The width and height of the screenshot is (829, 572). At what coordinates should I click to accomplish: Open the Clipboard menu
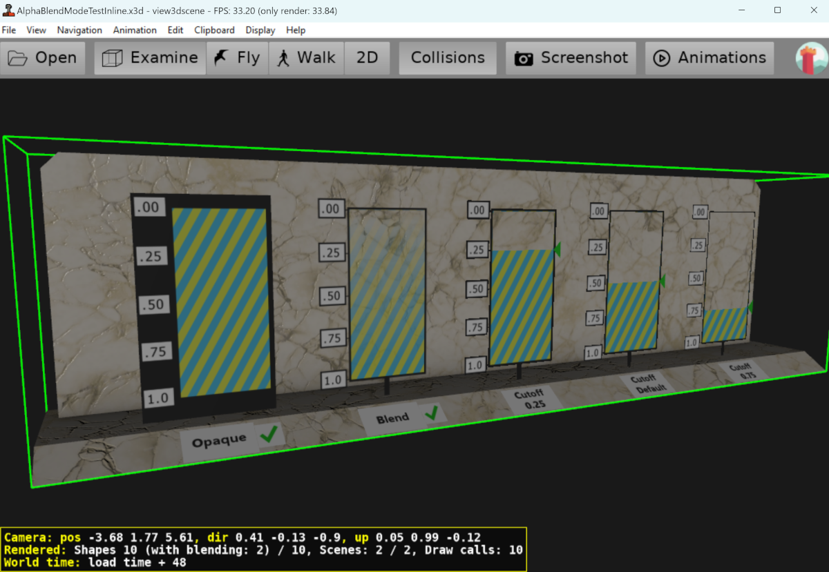214,30
